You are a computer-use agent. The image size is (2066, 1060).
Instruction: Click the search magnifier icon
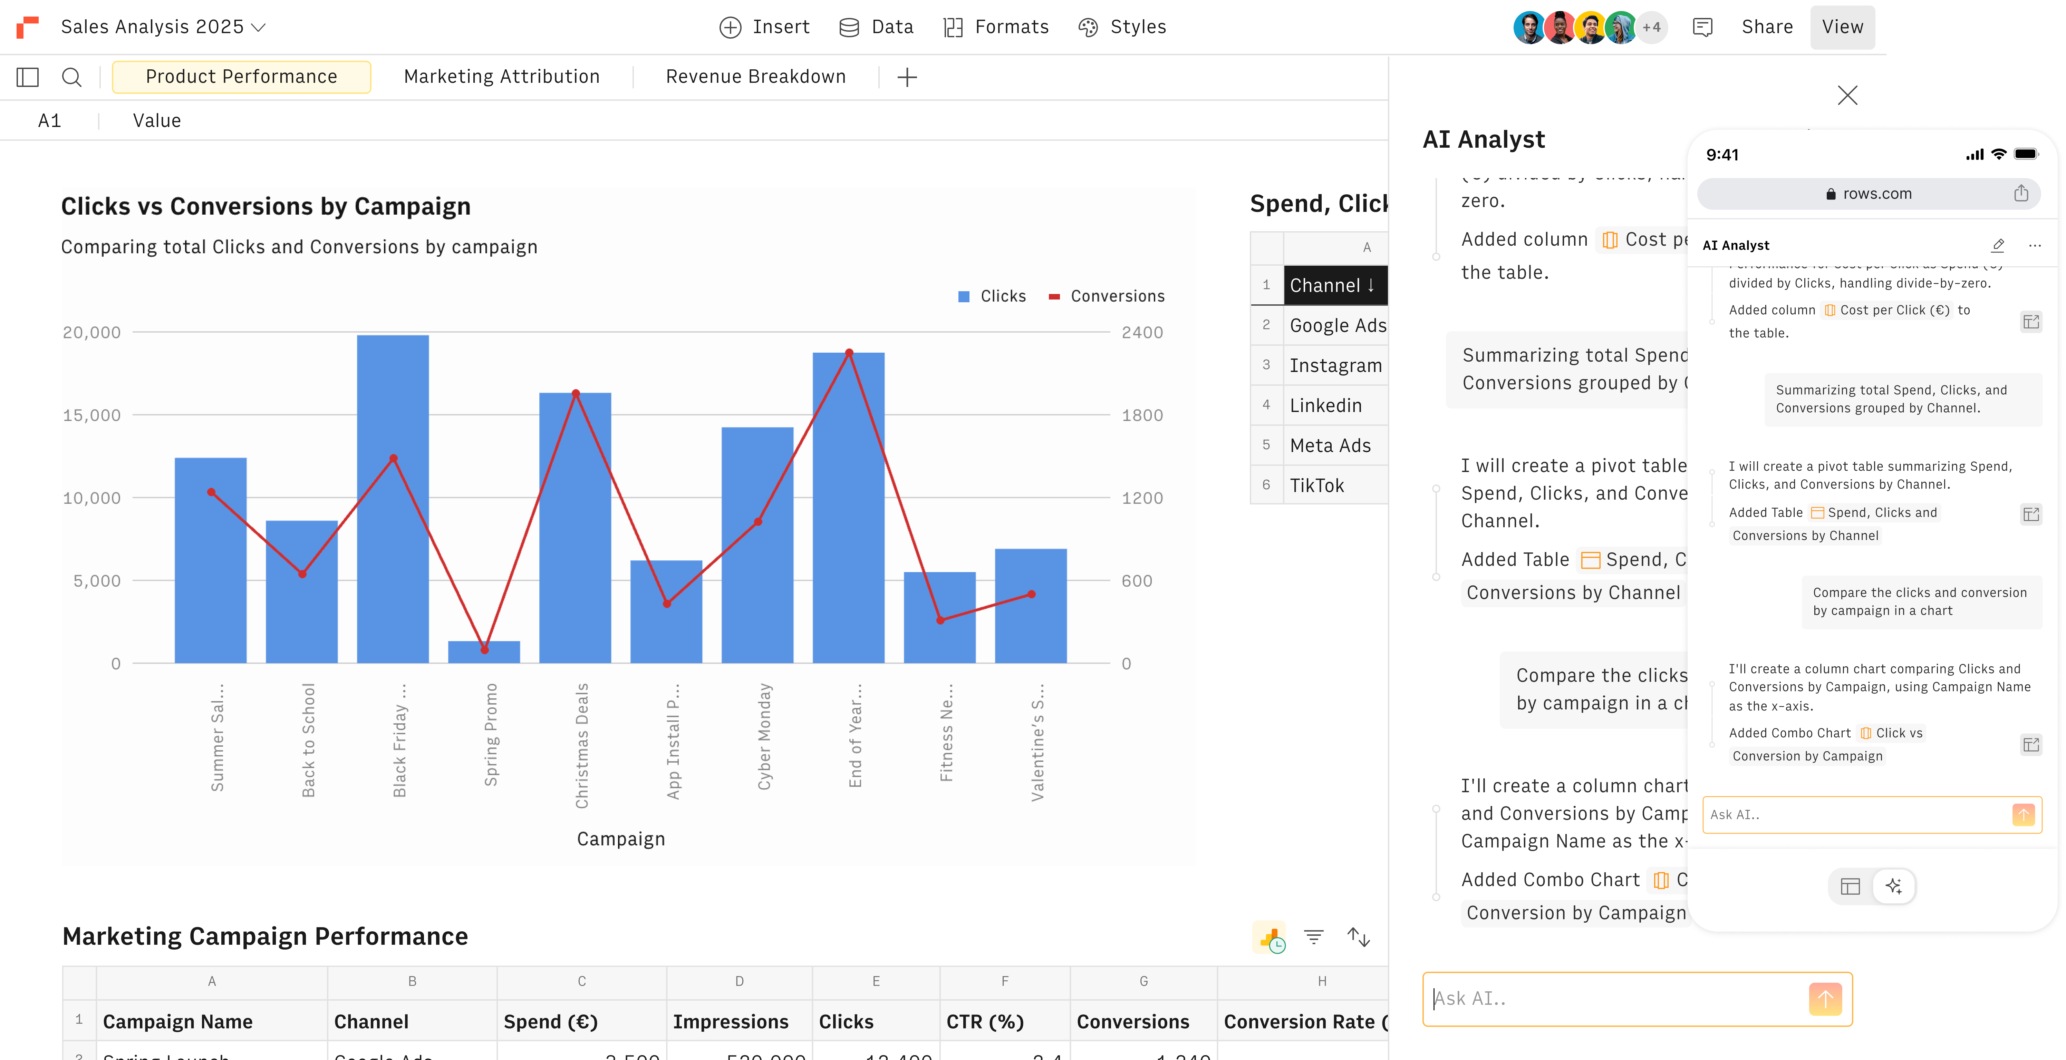71,77
